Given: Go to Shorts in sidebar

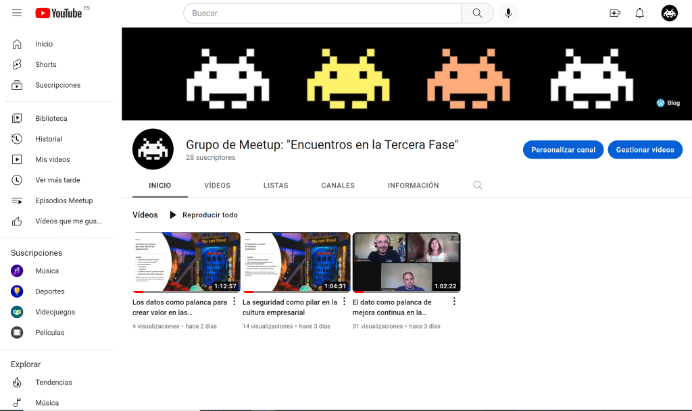Looking at the screenshot, I should click(x=46, y=65).
